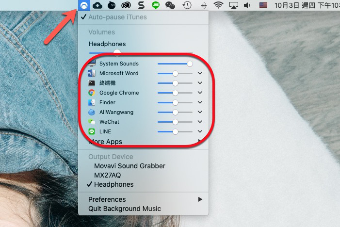Click the black bear face menu bar icon

112,5
